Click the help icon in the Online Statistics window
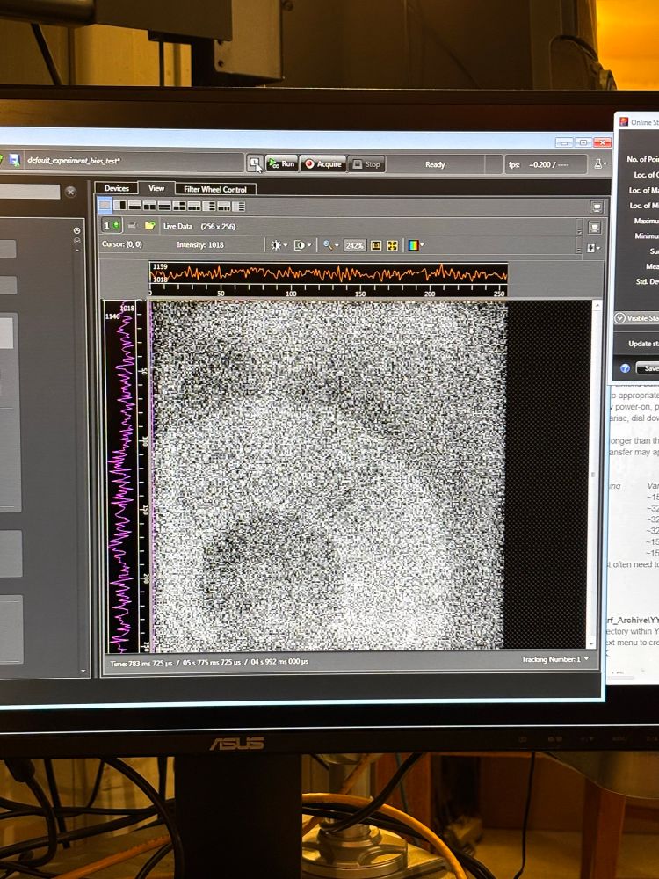 625,367
